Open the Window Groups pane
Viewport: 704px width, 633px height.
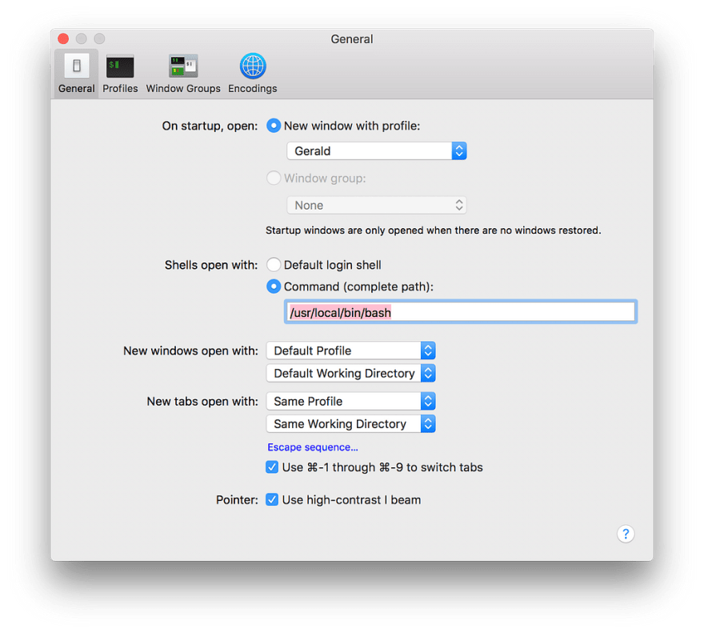(x=183, y=74)
